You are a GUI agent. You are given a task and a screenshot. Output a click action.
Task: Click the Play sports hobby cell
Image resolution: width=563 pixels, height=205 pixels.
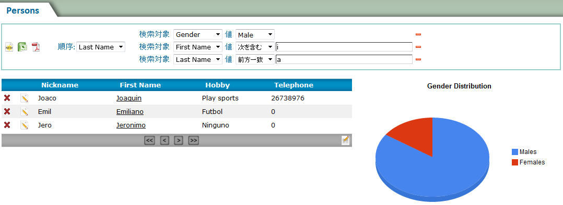220,98
